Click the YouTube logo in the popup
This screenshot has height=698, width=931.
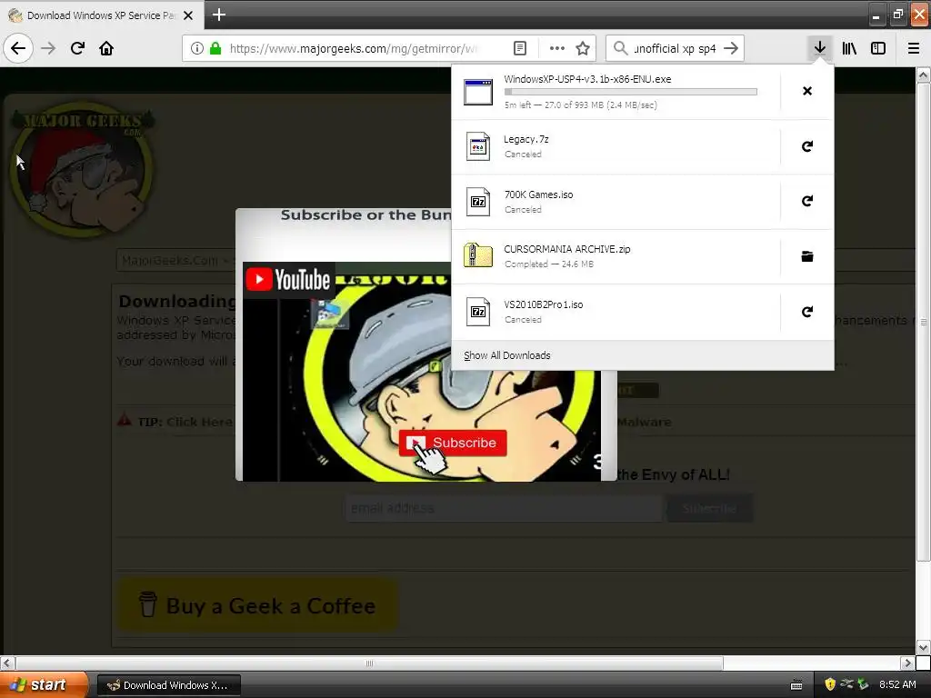tap(288, 279)
